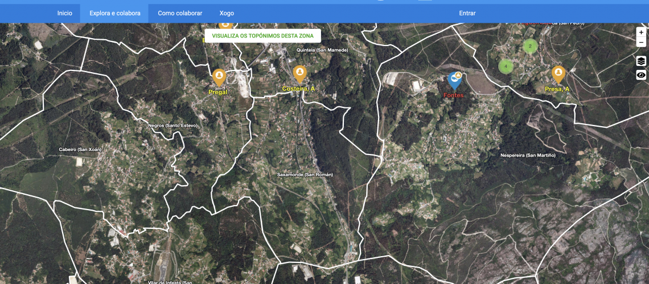
Task: Open the Inicio menu item
Action: pos(64,13)
